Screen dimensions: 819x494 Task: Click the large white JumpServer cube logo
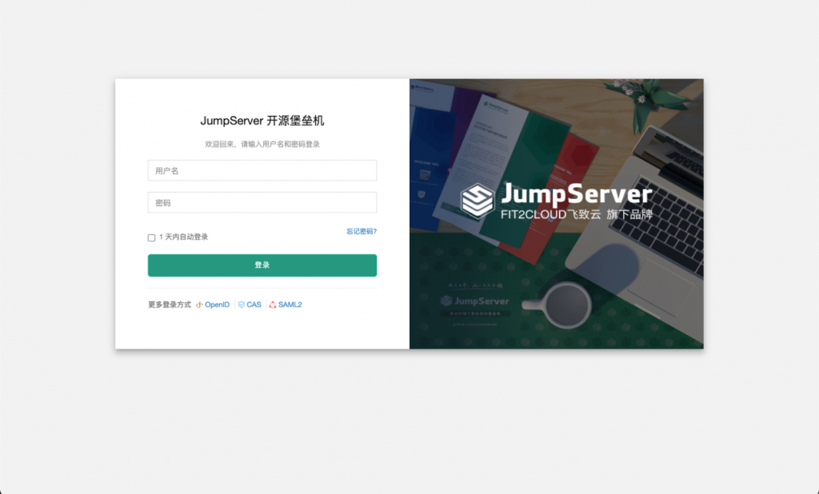point(477,200)
